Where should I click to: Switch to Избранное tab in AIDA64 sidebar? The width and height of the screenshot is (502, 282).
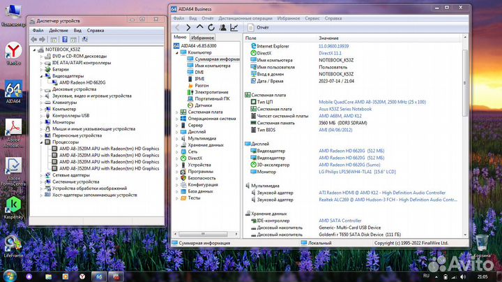(203, 38)
